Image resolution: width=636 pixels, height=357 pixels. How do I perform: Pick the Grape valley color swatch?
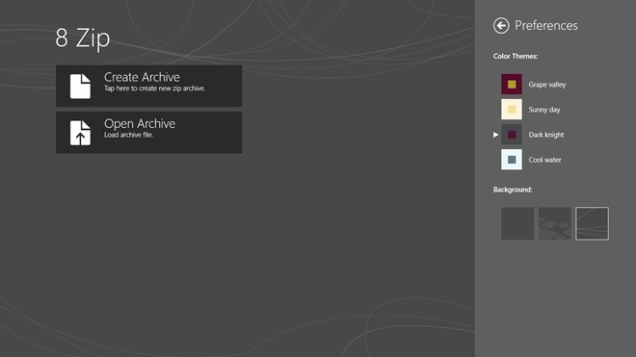coord(512,85)
